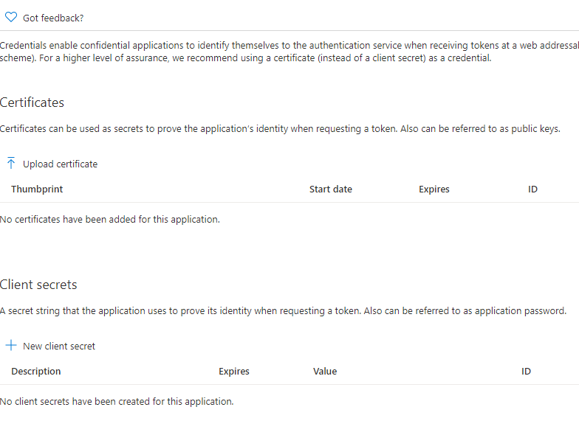Click the upload arrow icon
Image resolution: width=579 pixels, height=421 pixels.
(x=11, y=163)
